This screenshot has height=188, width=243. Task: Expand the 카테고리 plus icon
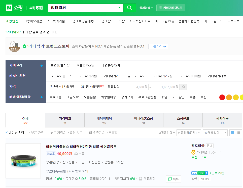pos(41,66)
